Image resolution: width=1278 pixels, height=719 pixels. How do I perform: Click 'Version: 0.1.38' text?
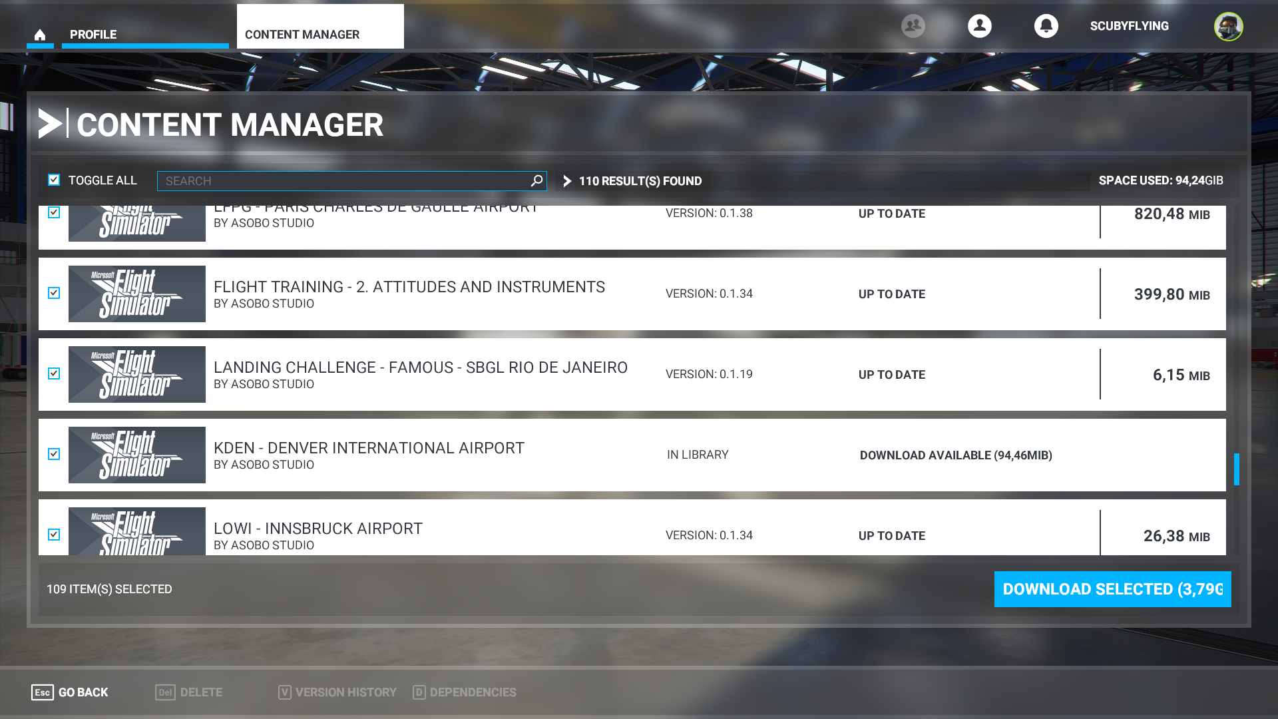[709, 213]
